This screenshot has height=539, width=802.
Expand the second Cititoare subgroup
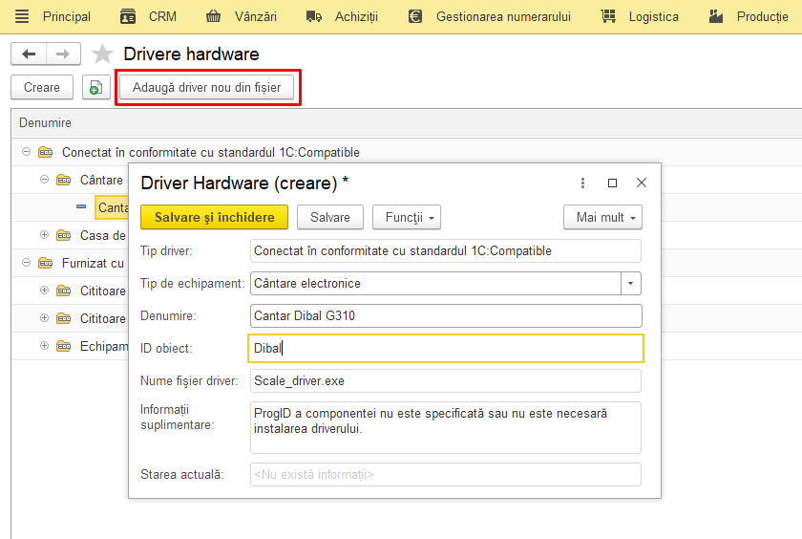[45, 318]
